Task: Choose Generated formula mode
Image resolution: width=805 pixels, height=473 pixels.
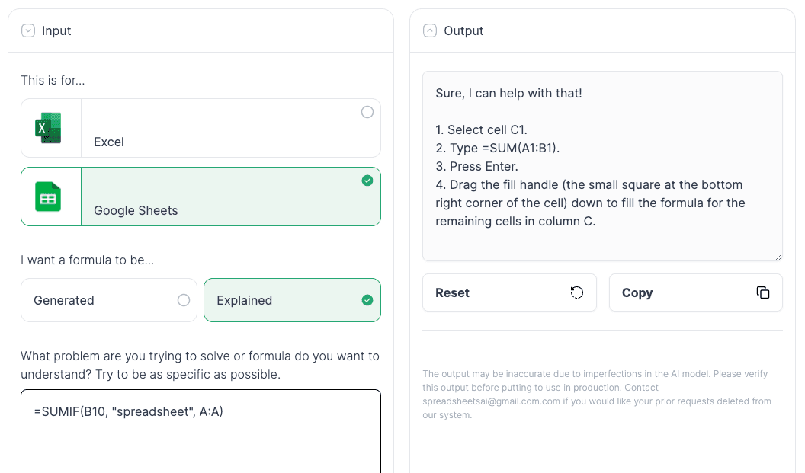Action: 109,299
